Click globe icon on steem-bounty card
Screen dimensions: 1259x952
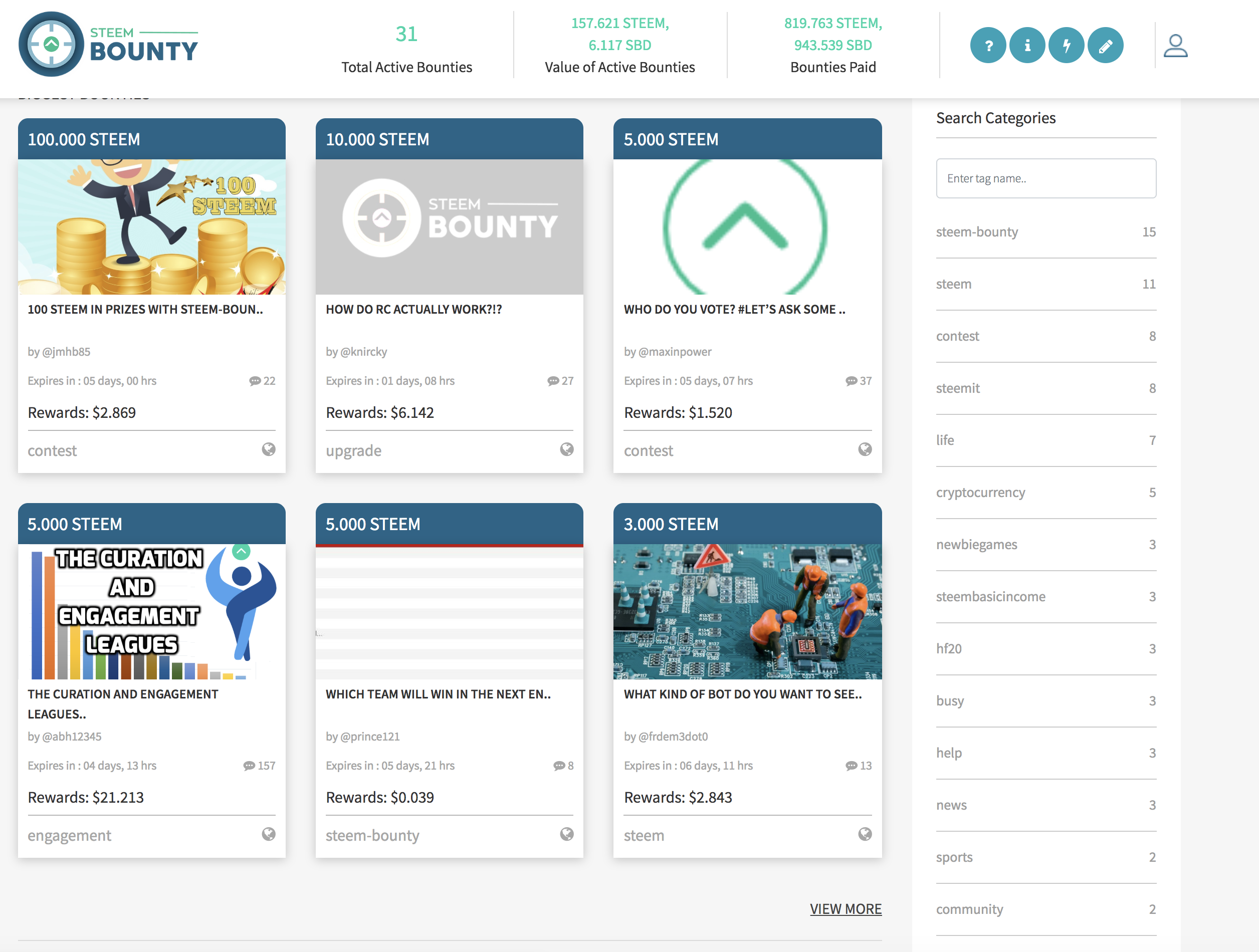click(567, 834)
